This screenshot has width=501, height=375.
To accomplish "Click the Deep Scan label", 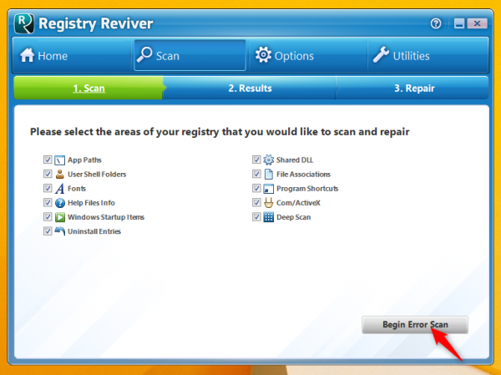I will [293, 217].
